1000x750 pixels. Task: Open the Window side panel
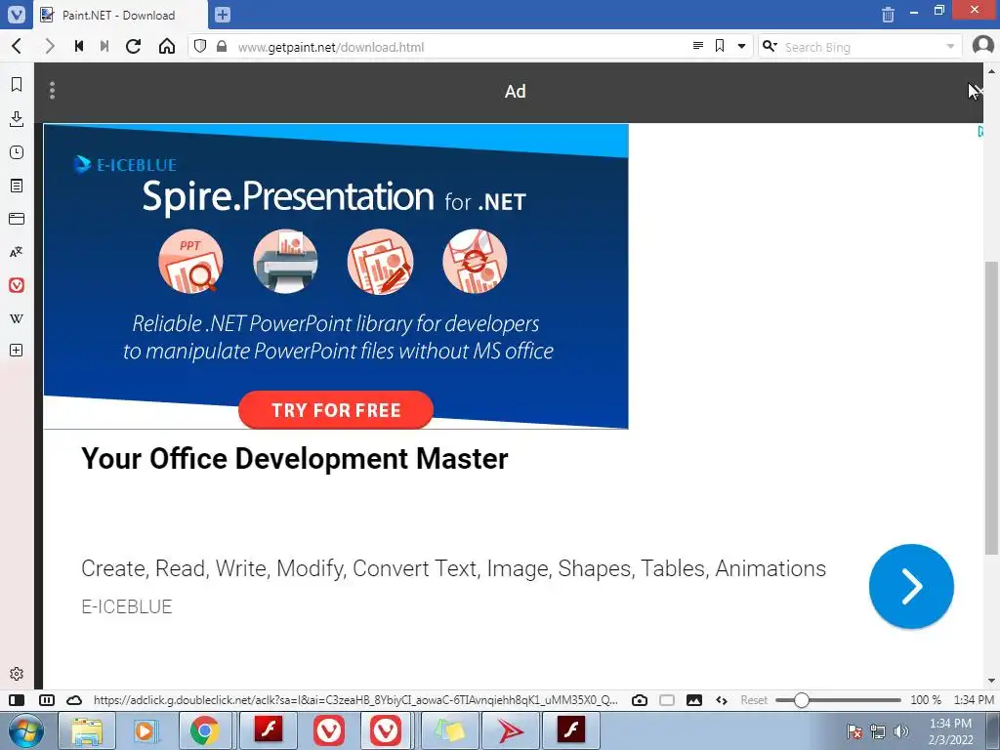click(17, 219)
